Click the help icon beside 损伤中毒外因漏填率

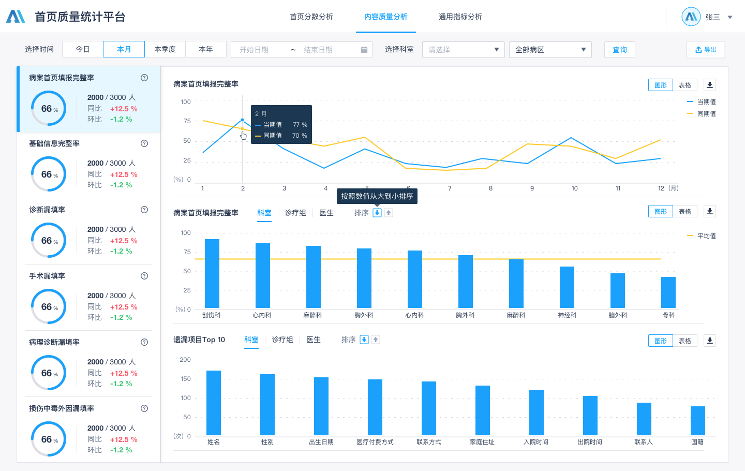click(x=144, y=408)
